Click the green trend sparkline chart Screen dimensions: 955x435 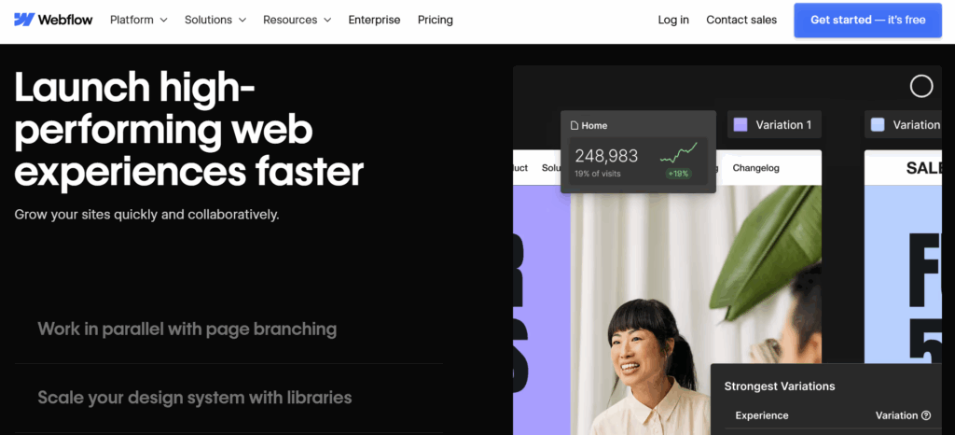click(x=679, y=153)
